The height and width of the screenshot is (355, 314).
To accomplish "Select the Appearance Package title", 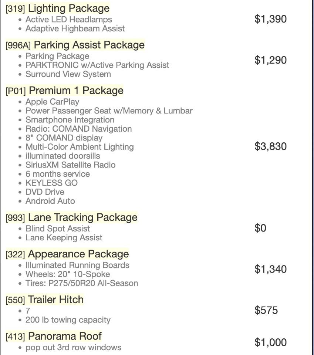I will (78, 254).
